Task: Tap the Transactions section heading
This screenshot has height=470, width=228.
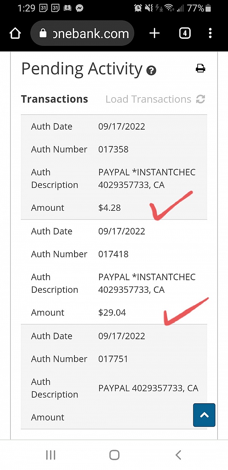Action: pos(54,99)
